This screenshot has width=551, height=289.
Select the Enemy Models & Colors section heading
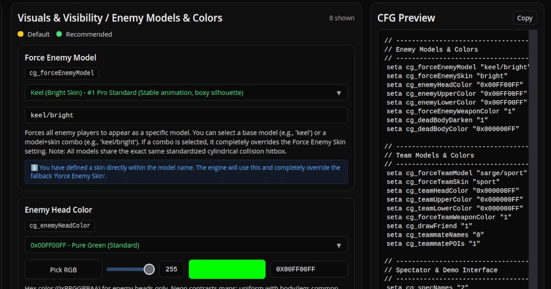(119, 18)
